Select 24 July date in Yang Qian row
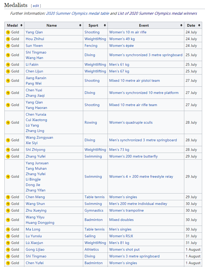Screen dimensions: 205x267 191,32
